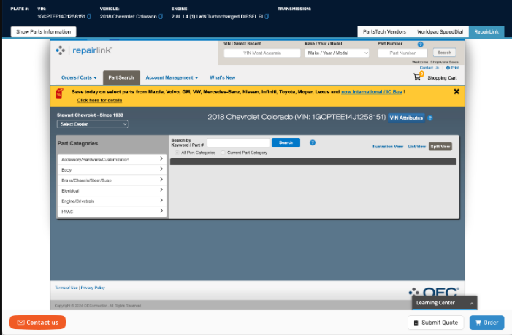
Task: Select the Split View button
Action: (x=440, y=147)
